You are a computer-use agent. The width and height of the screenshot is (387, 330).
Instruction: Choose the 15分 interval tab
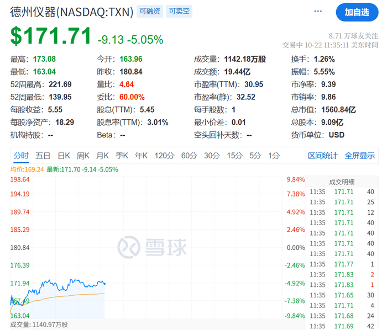coord(235,156)
